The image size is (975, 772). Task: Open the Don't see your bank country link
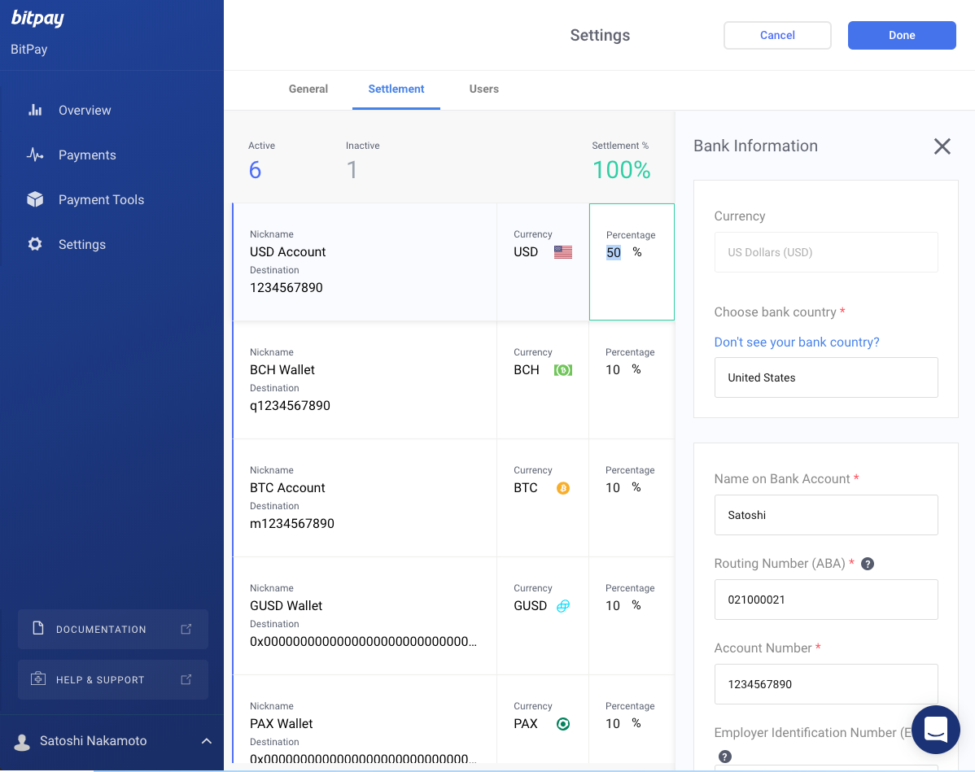pos(797,342)
